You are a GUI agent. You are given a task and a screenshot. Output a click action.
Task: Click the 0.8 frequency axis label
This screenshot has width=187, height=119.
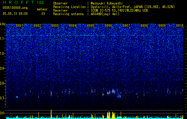2,83
